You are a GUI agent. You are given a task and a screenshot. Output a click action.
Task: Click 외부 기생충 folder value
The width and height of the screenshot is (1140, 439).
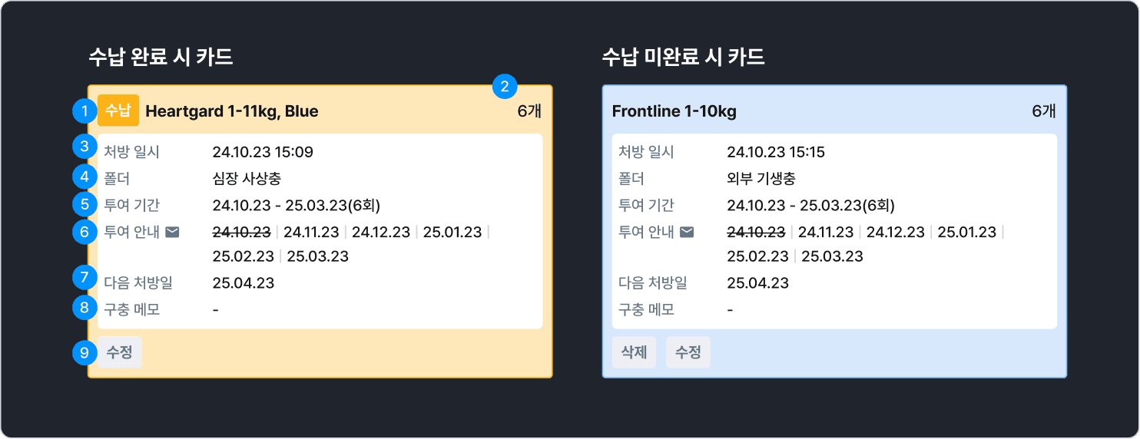click(x=761, y=179)
